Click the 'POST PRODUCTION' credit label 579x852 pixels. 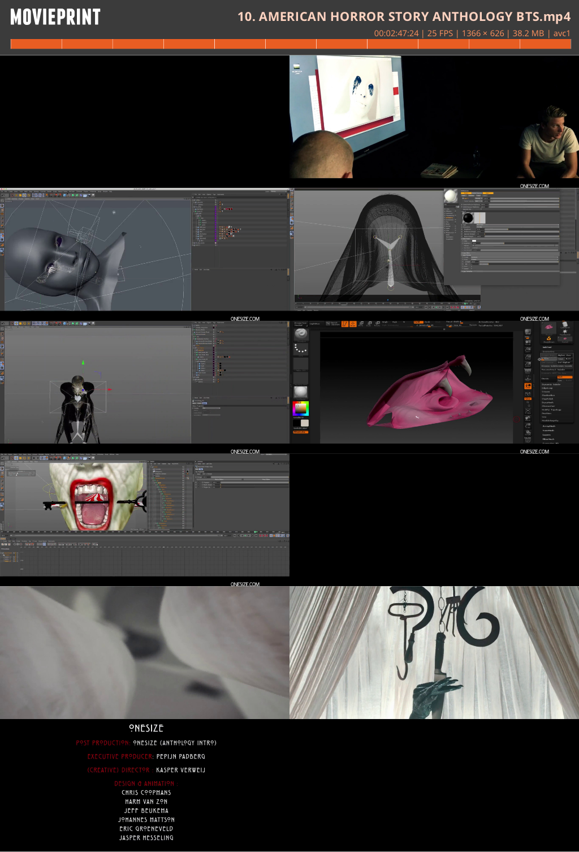point(103,743)
